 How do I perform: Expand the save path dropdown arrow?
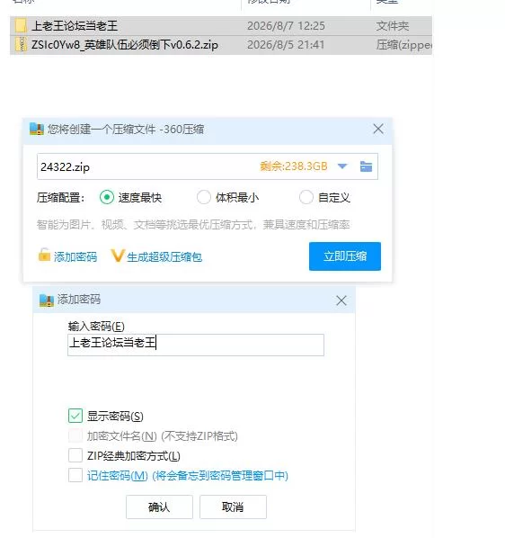[342, 166]
